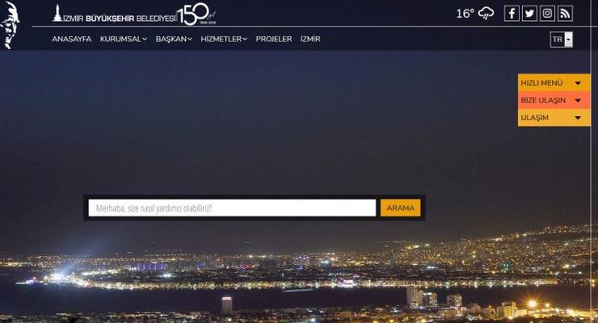Open the Instagram social icon

[x=547, y=13]
